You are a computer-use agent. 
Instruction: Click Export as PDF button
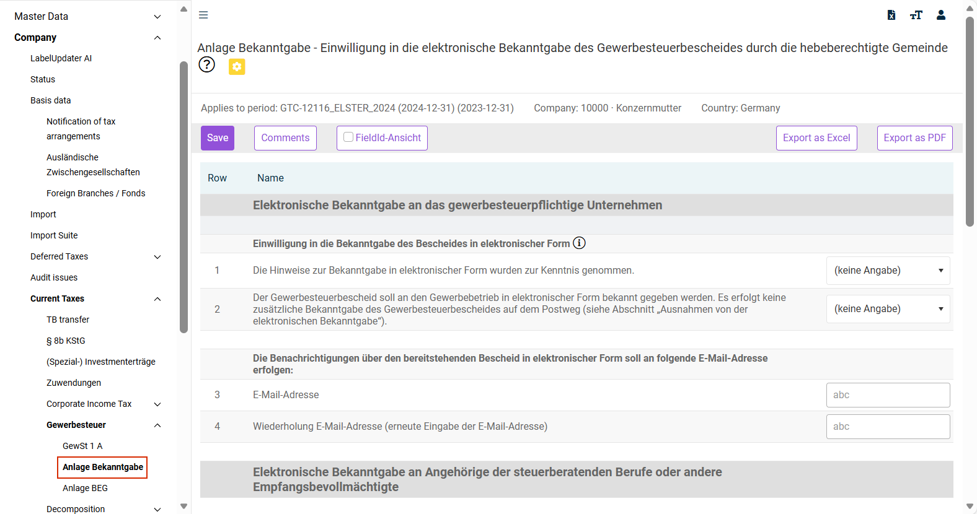click(x=914, y=138)
